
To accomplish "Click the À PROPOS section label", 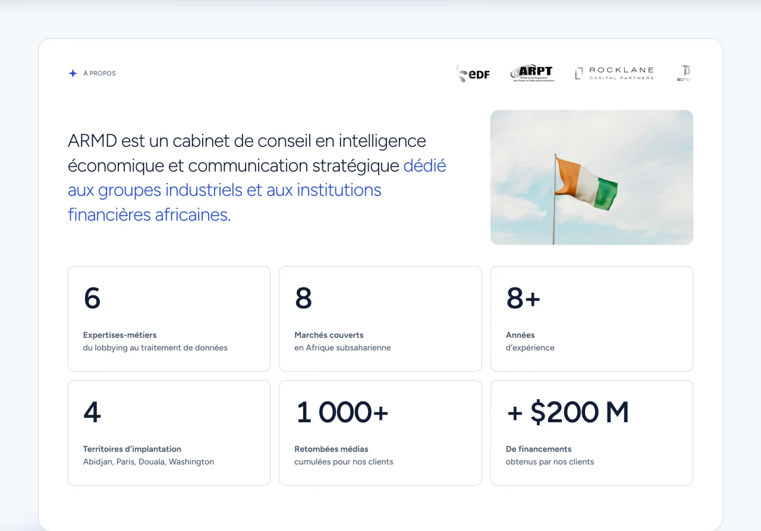I will [99, 74].
